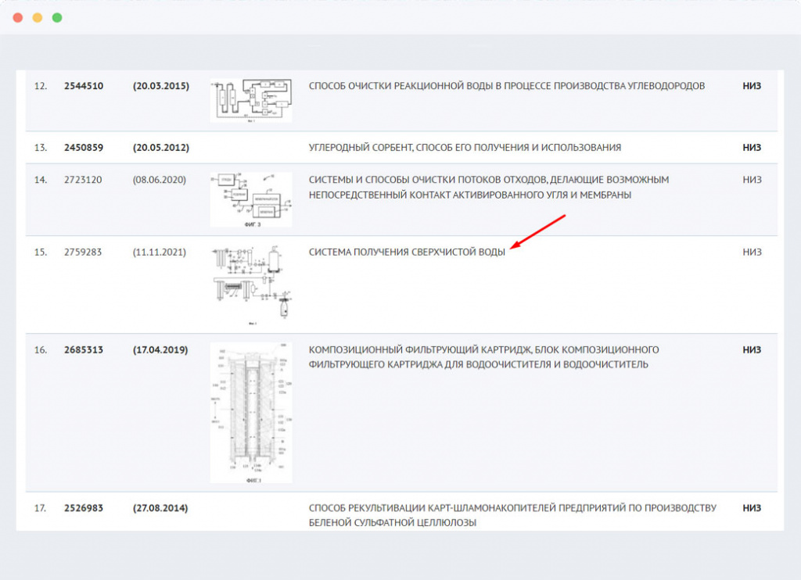Click the green maximize window dot
Image resolution: width=801 pixels, height=580 pixels.
click(x=57, y=17)
